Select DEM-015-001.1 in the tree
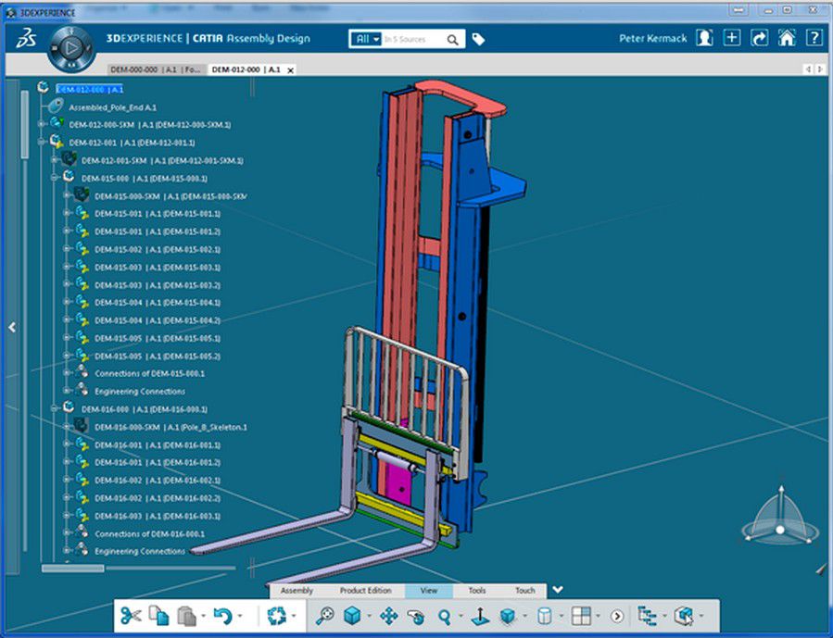 [158, 213]
